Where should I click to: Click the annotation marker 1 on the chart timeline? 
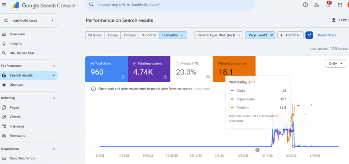pos(258,150)
